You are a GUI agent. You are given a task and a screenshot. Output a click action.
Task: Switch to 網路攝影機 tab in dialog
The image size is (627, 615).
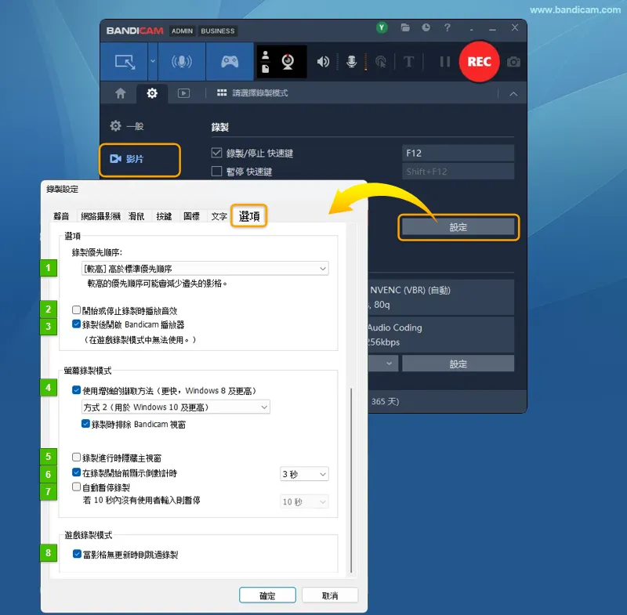tap(100, 216)
